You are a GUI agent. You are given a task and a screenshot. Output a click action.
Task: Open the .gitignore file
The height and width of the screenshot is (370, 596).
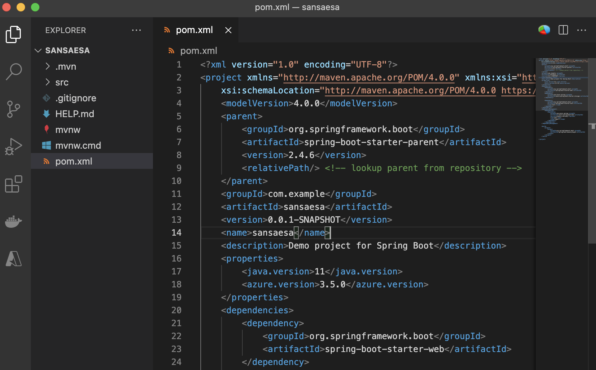coord(76,98)
